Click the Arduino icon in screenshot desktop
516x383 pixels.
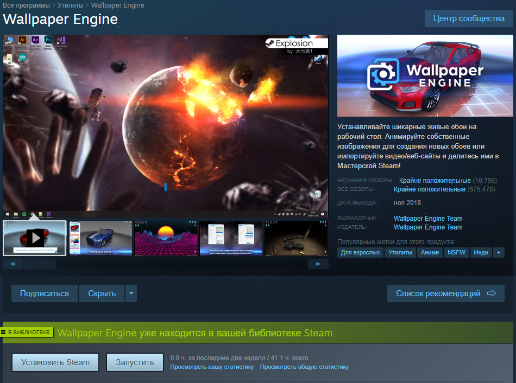[22, 58]
